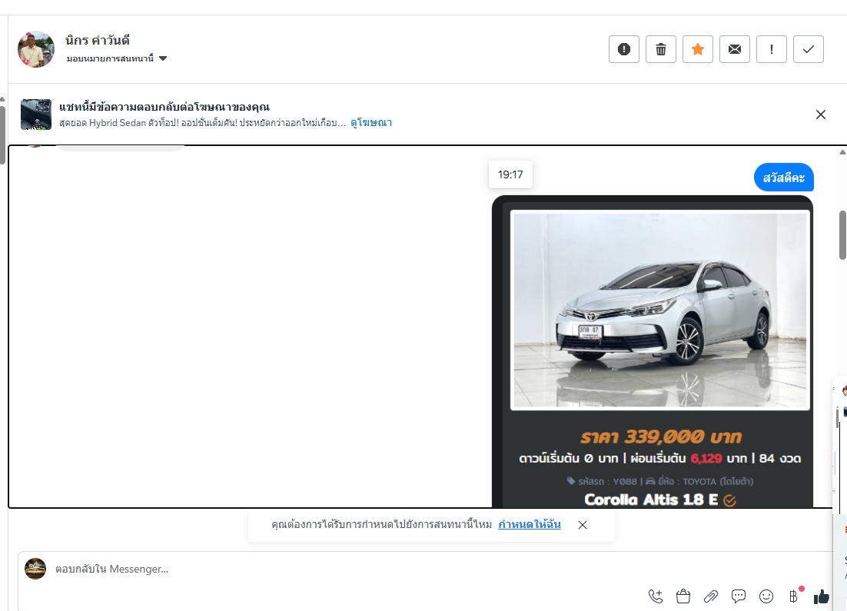Screen dimensions: 847x611
Task: Open the ad thumbnail in the banner
Action: pos(36,114)
